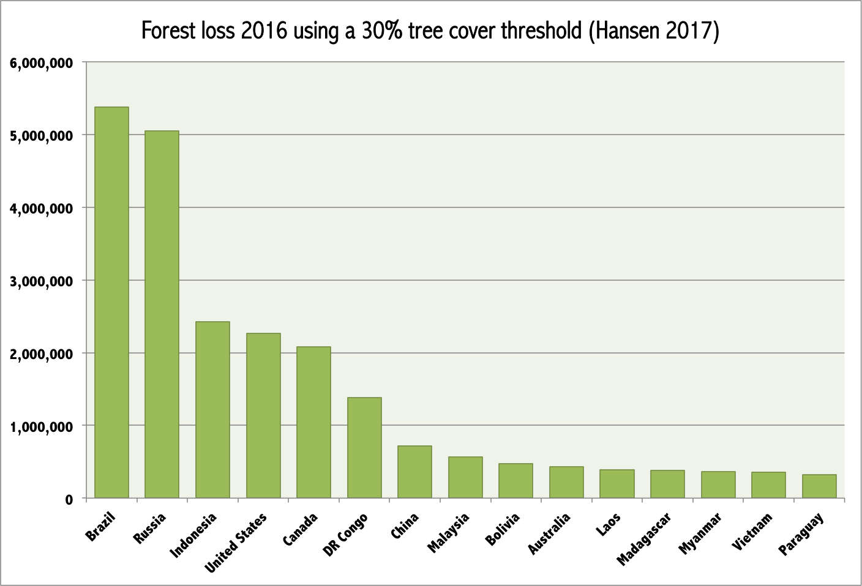Click the 5,000,000 axis label
The image size is (862, 586).
[41, 136]
